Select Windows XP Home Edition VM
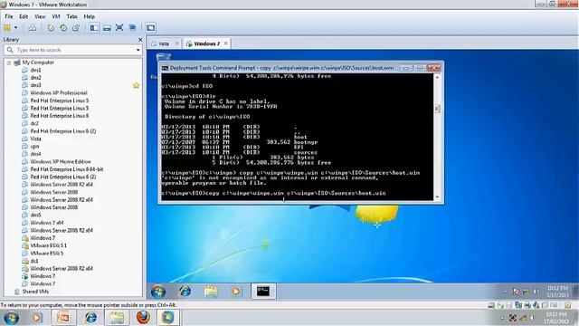The width and height of the screenshot is (579, 326). pyautogui.click(x=61, y=161)
